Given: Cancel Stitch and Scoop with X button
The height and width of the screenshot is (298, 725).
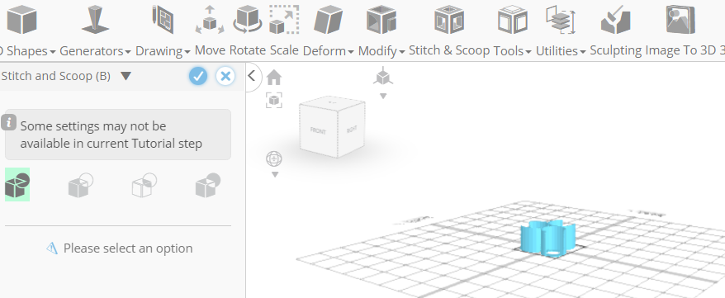Looking at the screenshot, I should click(225, 76).
